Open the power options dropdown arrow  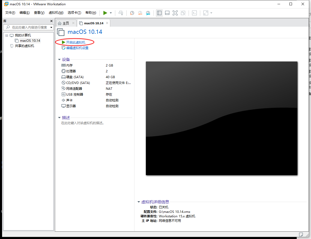[x=111, y=13]
